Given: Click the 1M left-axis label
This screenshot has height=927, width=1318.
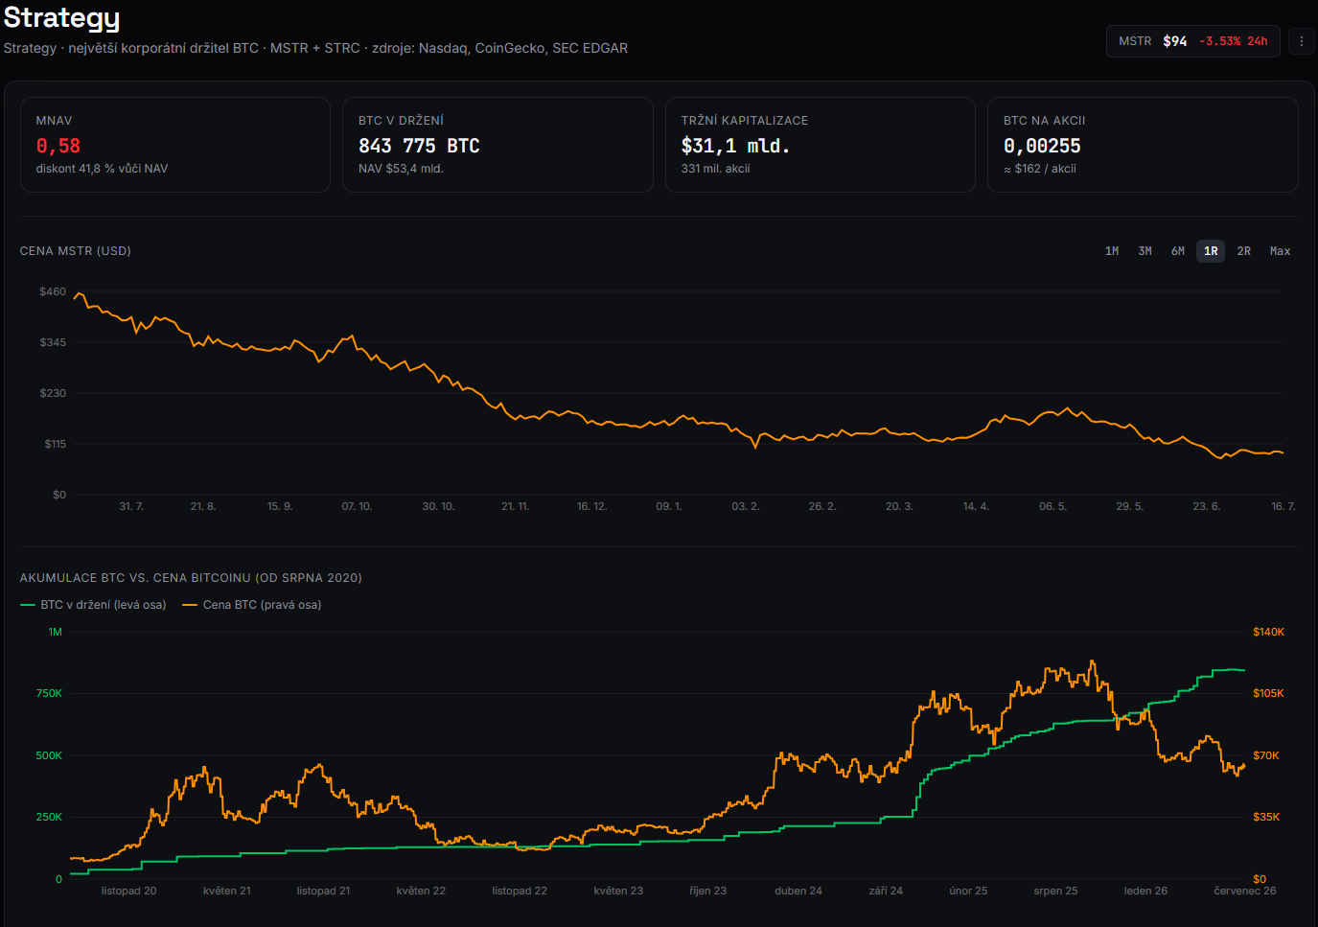Looking at the screenshot, I should point(55,632).
